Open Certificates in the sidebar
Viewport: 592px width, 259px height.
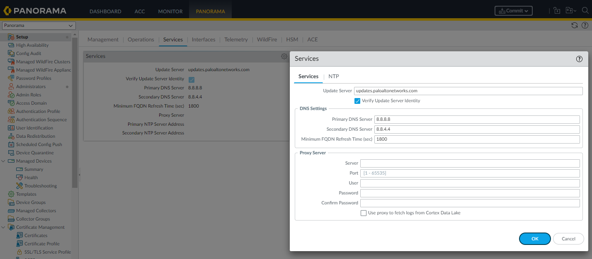point(36,235)
